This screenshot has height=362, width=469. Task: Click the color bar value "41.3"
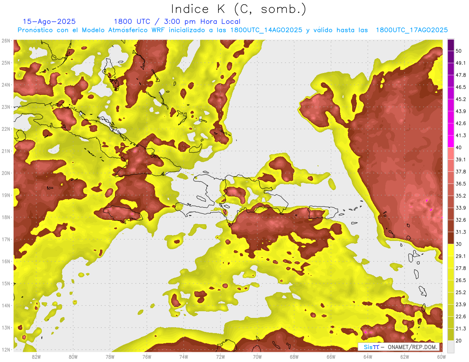click(x=460, y=136)
